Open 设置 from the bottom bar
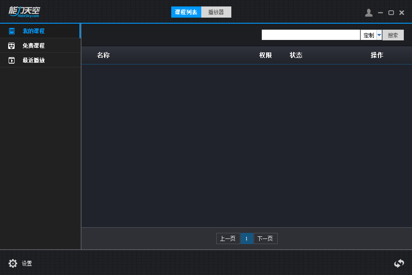 (27, 263)
